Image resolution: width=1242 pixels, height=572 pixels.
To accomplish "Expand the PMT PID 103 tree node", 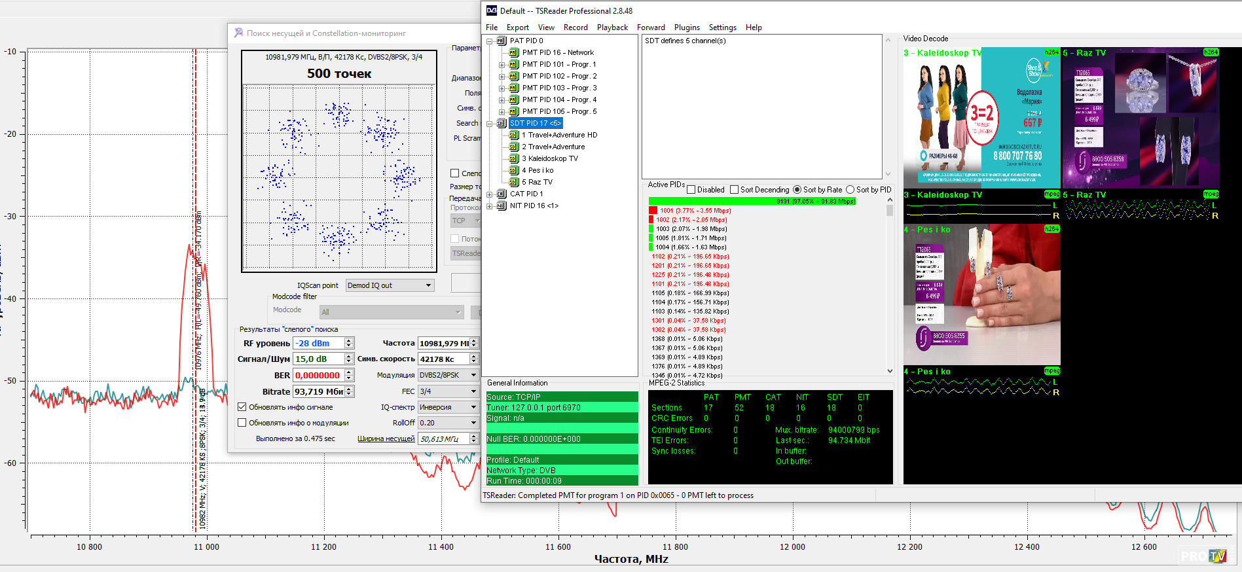I will click(x=502, y=88).
